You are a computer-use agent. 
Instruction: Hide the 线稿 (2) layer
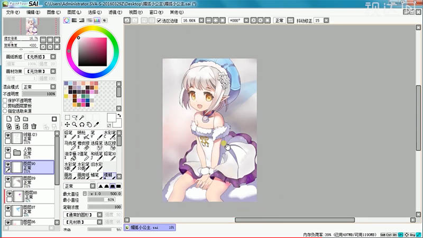(8, 135)
